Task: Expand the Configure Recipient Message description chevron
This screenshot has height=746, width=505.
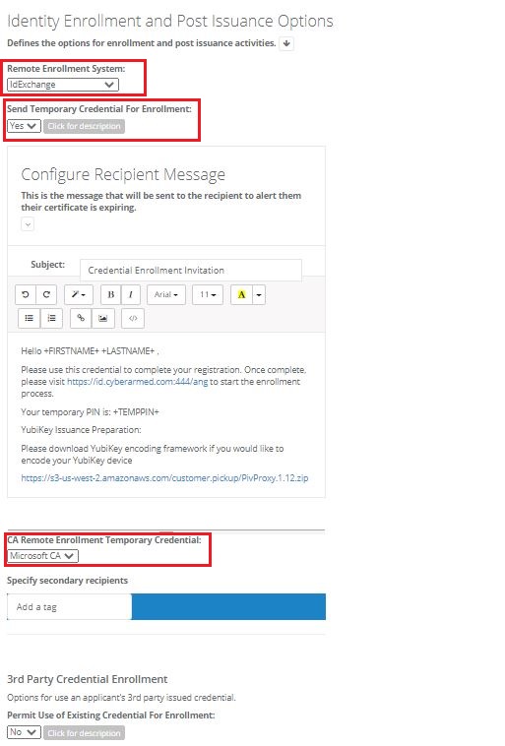Action: coord(28,224)
